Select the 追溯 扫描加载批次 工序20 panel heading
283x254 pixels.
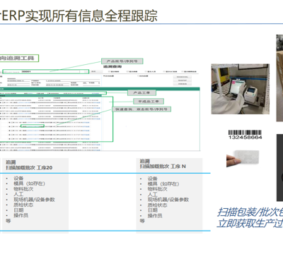[x=29, y=165]
